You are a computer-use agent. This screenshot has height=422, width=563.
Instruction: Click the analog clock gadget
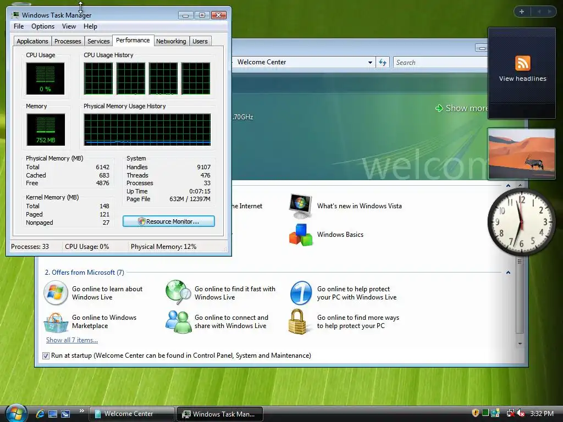[x=521, y=222]
